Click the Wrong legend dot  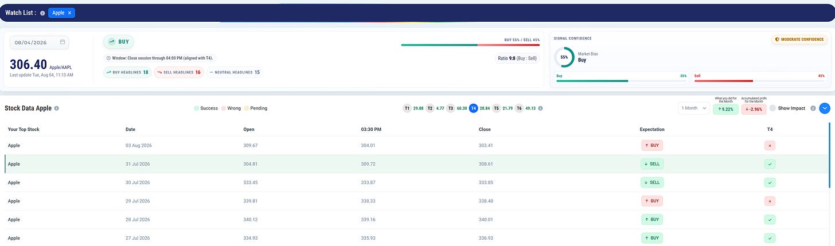click(223, 108)
